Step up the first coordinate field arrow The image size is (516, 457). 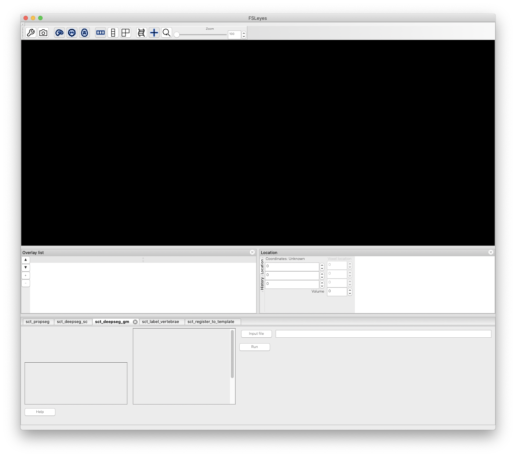coord(321,265)
